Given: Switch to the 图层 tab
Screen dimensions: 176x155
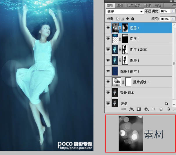Looking at the screenshot, I should pos(110,5).
